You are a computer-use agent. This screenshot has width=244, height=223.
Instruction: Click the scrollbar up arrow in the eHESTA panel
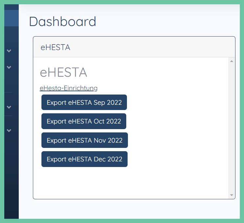[232, 61]
